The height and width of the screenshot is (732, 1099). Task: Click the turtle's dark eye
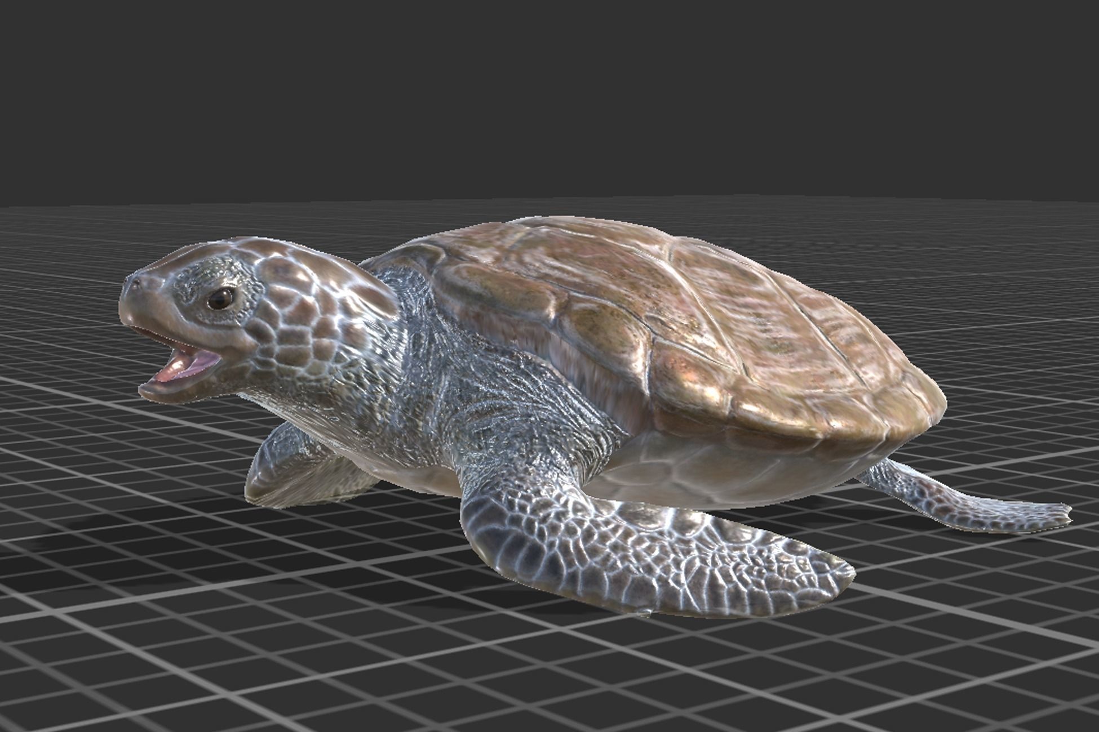point(221,298)
